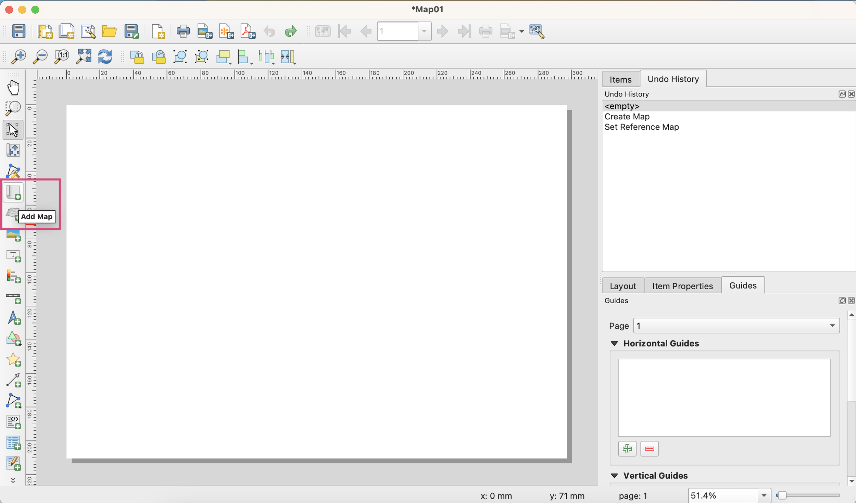Toggle Lock Selected Items
856x503 pixels.
[x=137, y=57]
